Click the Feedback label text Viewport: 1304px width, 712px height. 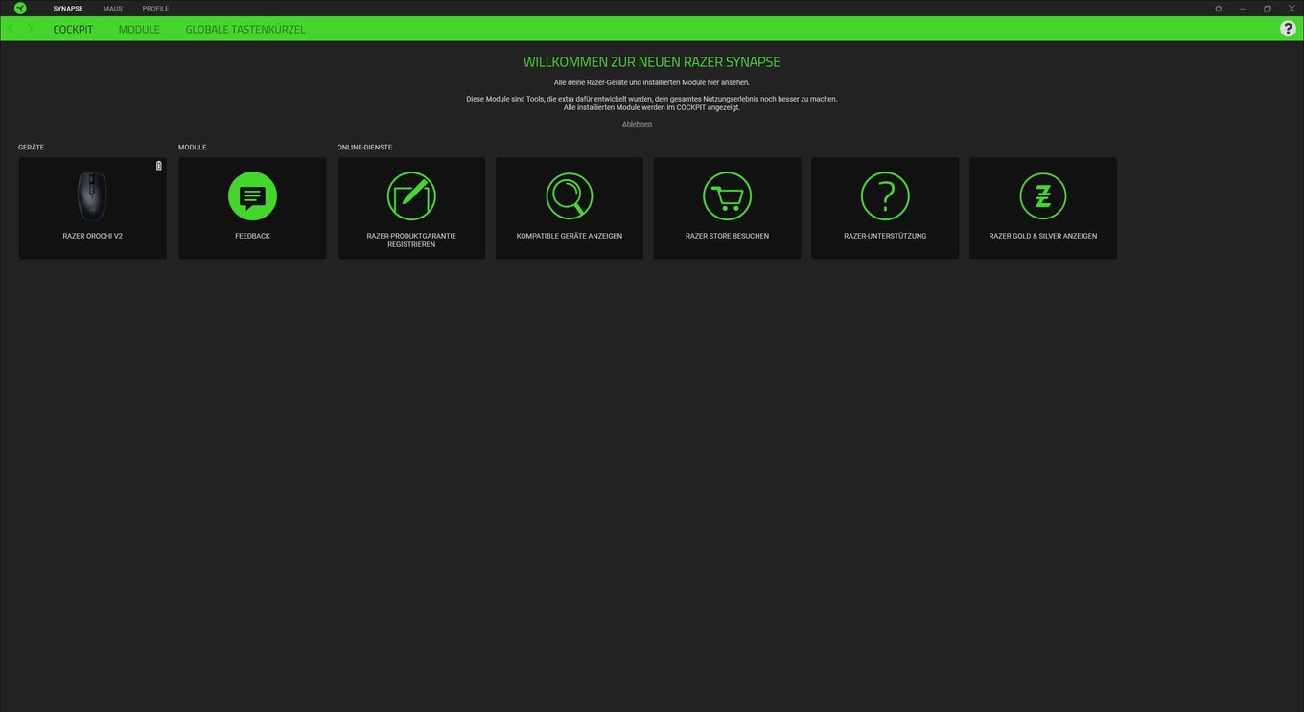(x=252, y=236)
